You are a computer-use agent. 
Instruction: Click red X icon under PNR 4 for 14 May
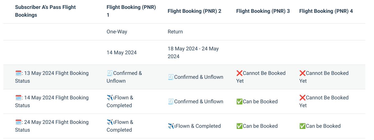(x=302, y=98)
